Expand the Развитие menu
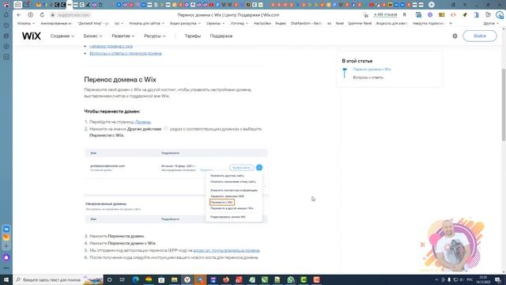506x285 pixels. [x=123, y=36]
